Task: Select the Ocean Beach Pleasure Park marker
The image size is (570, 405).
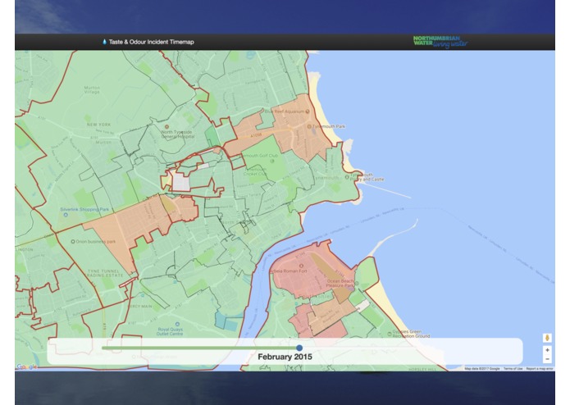Action: pos(356,284)
